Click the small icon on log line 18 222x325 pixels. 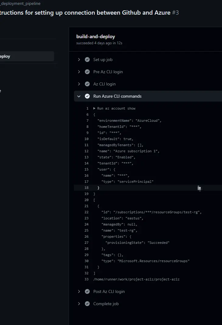tap(199, 188)
